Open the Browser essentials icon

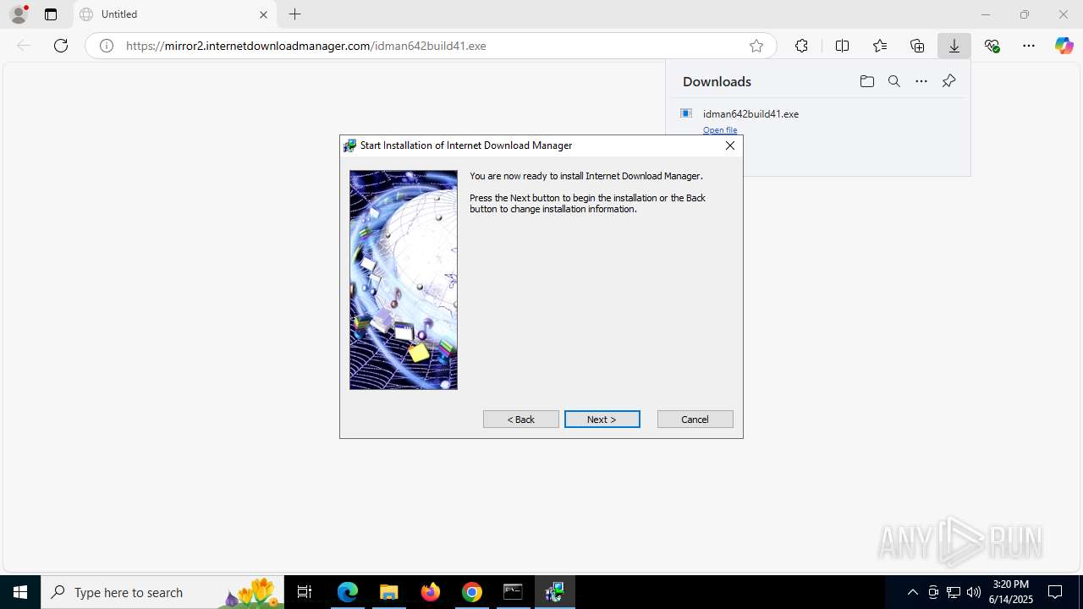coord(992,46)
